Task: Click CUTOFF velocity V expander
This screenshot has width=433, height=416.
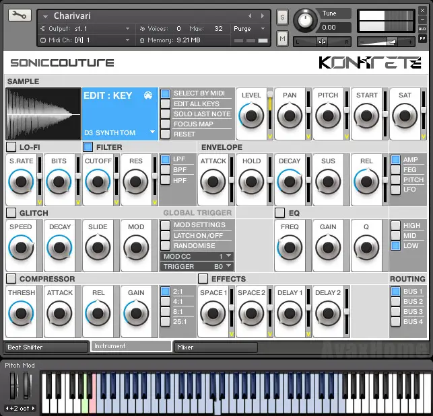Action: pos(116,203)
